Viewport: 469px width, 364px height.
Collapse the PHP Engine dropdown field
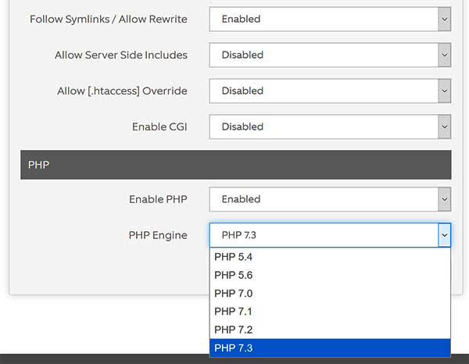pos(330,235)
